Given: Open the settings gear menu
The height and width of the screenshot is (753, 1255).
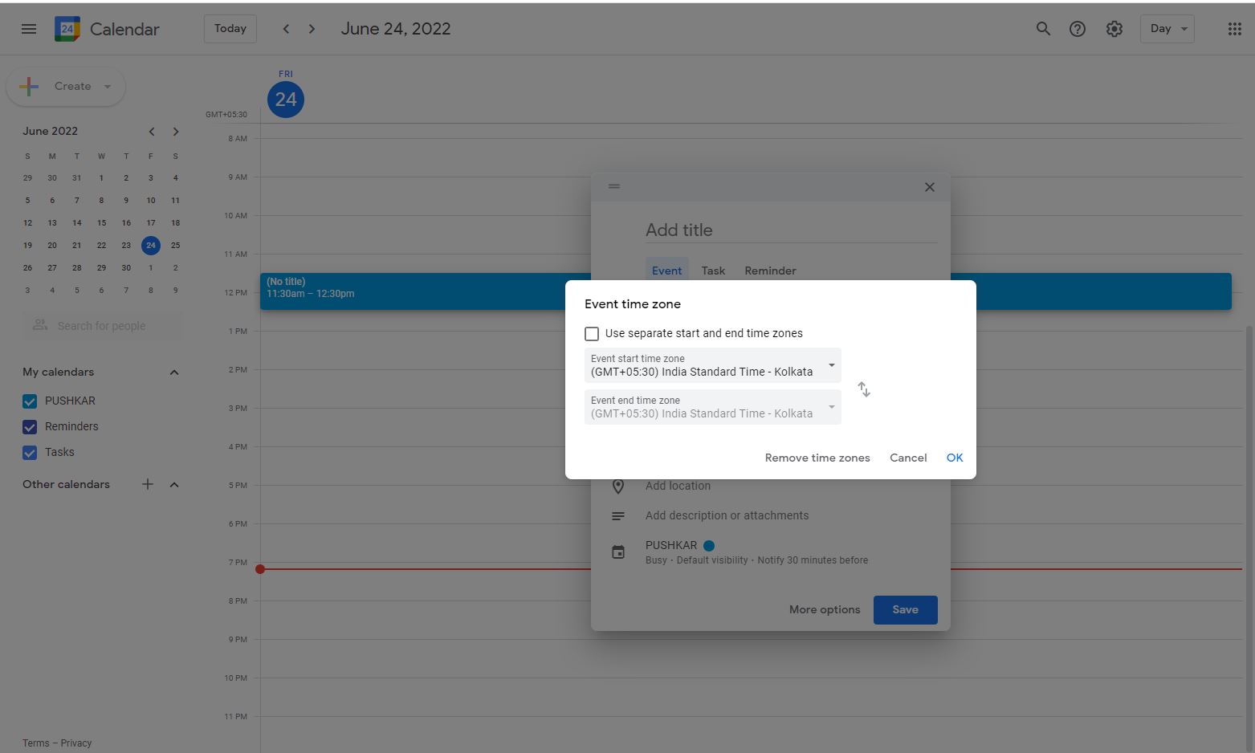Looking at the screenshot, I should point(1114,29).
